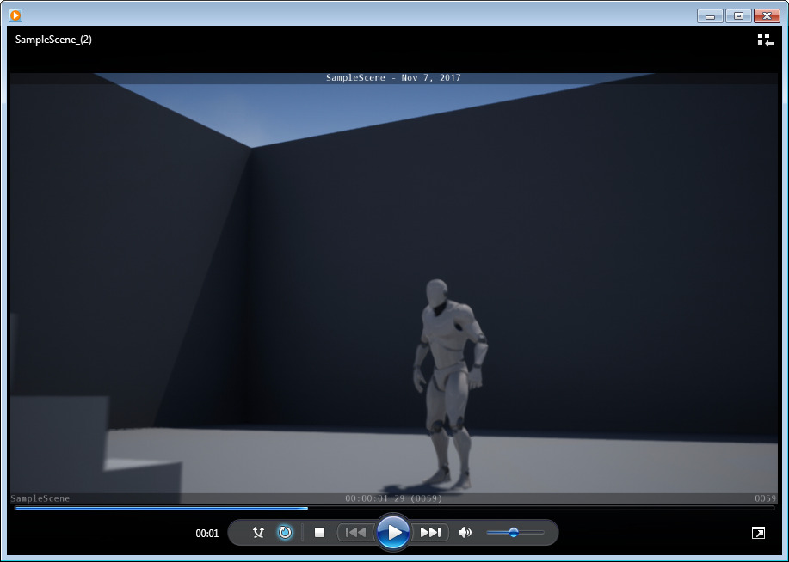This screenshot has width=789, height=562.
Task: Skip to the next track
Action: pos(430,533)
